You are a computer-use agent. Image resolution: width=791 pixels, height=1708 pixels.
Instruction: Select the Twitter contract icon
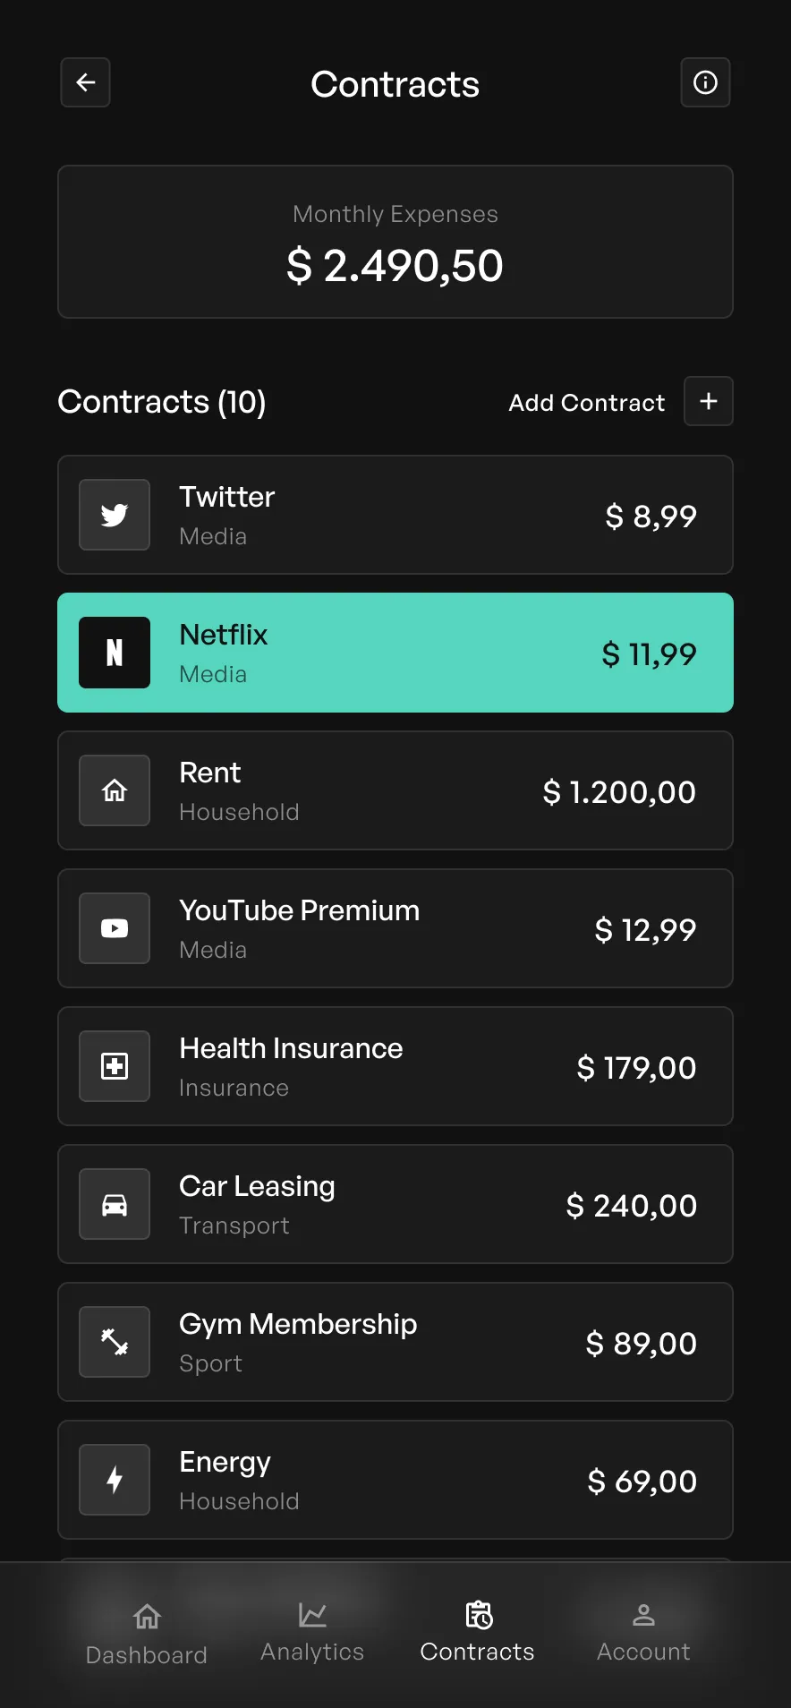pyautogui.click(x=115, y=515)
